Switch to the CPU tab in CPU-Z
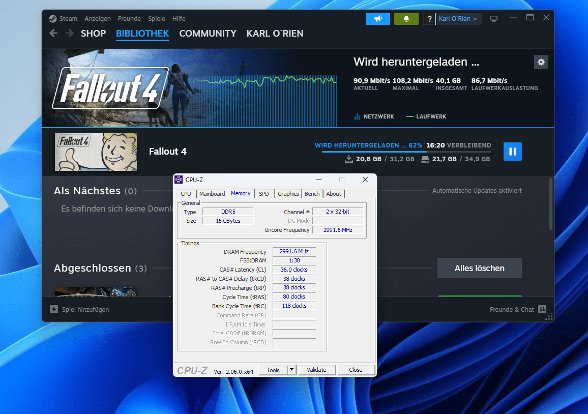This screenshot has height=414, width=588. 186,194
